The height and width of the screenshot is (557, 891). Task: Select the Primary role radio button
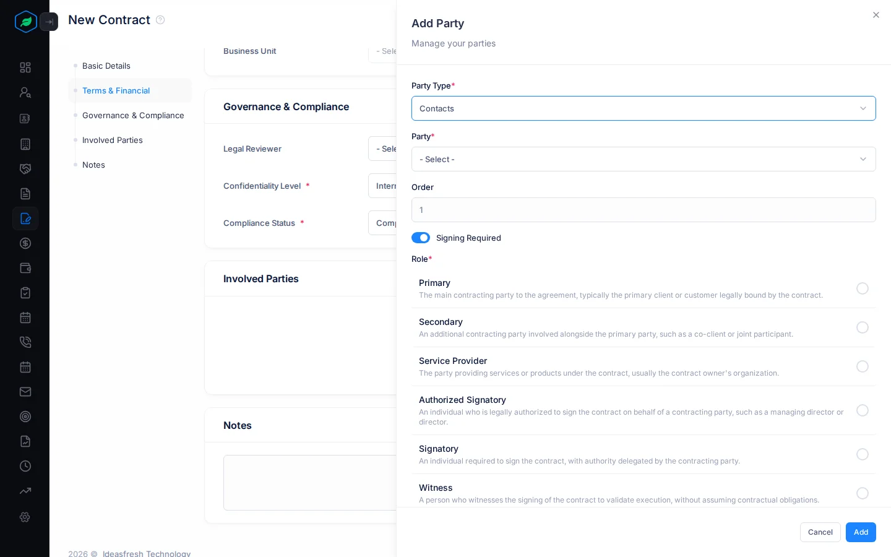tap(863, 288)
